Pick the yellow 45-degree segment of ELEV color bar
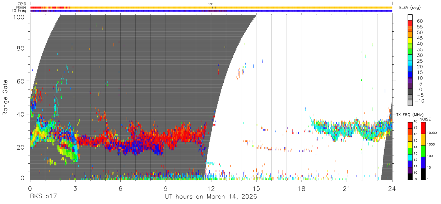 click(410, 40)
